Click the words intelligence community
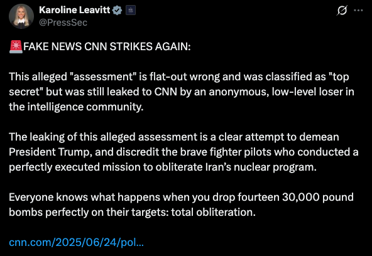This screenshot has width=372, height=256. click(85, 107)
